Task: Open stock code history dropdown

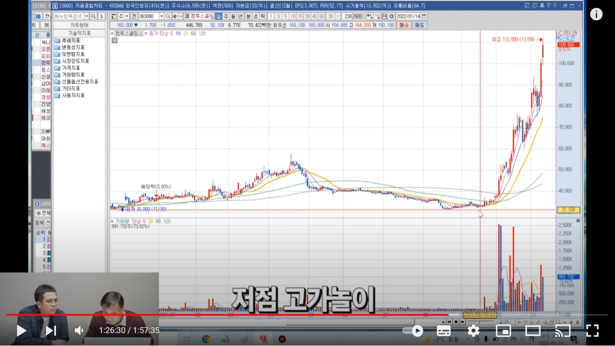Action: [162, 16]
